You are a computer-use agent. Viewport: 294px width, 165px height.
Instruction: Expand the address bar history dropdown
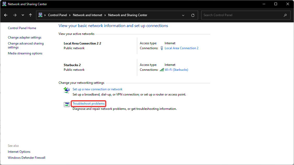click(x=183, y=15)
